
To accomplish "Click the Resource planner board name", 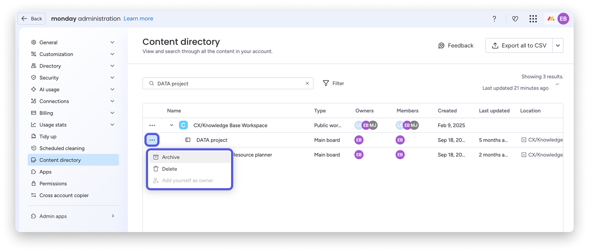I will click(x=252, y=155).
